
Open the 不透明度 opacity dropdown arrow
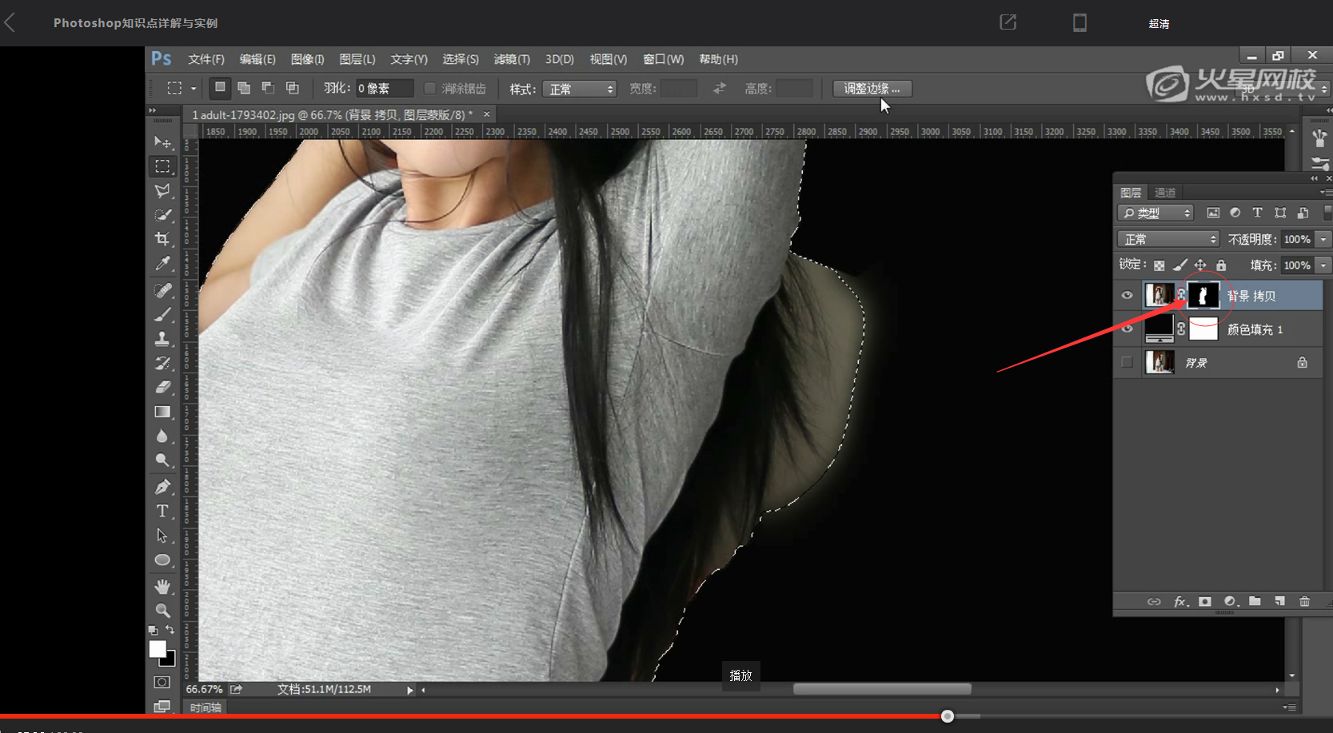click(1323, 239)
